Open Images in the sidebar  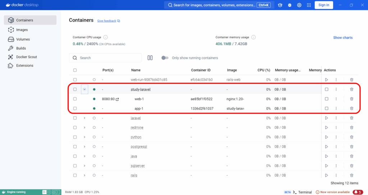(x=22, y=30)
